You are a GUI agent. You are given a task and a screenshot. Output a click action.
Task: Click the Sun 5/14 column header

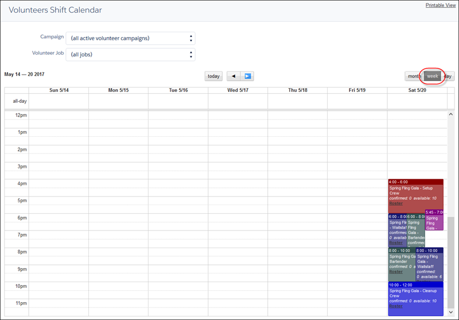click(59, 90)
